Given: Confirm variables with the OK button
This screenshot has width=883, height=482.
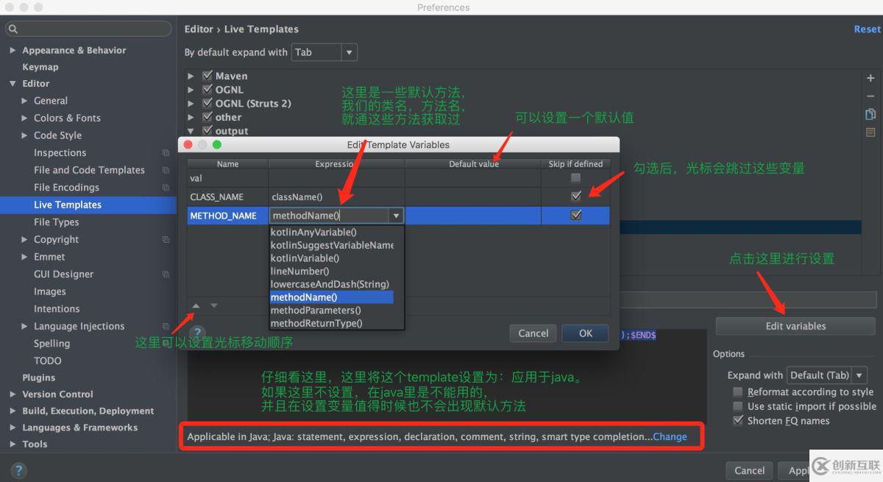Looking at the screenshot, I should pos(584,333).
